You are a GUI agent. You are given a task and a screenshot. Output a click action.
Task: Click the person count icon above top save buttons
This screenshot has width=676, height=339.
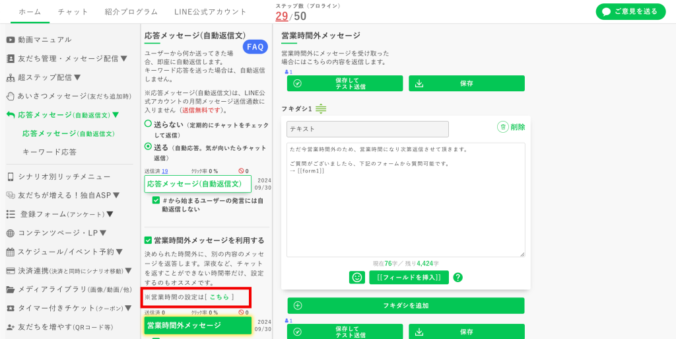287,72
